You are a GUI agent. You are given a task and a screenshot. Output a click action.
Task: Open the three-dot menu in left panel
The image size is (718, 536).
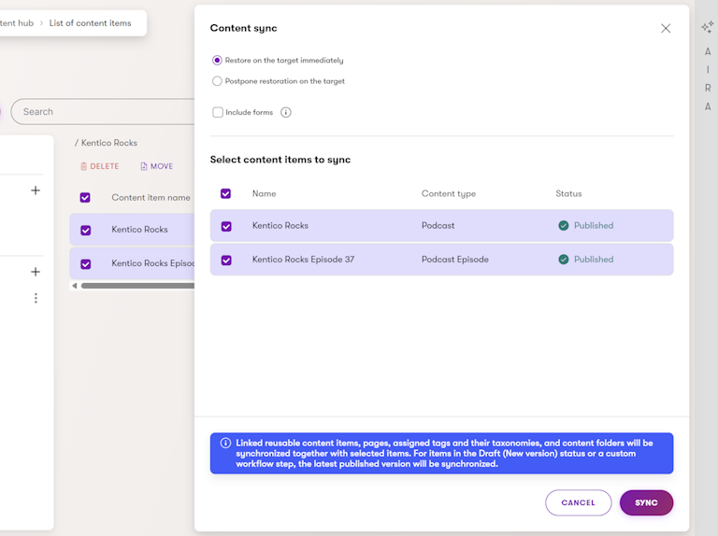[36, 298]
